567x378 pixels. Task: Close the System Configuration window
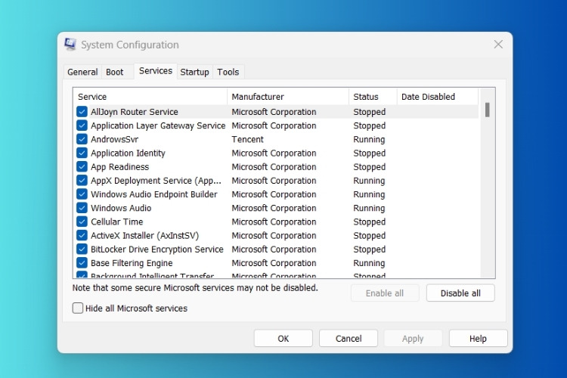pyautogui.click(x=498, y=45)
